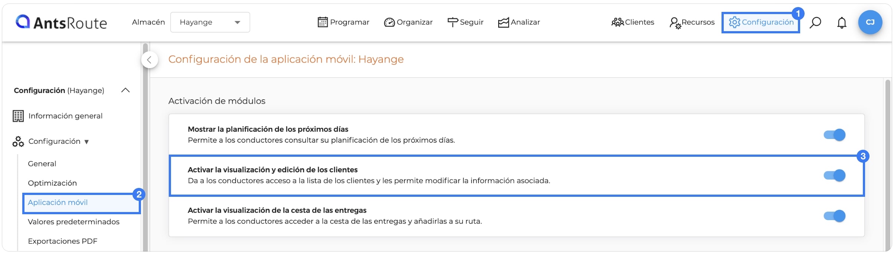The width and height of the screenshot is (894, 255).
Task: Click the sidebar Configuración cogs icon
Action: point(18,141)
